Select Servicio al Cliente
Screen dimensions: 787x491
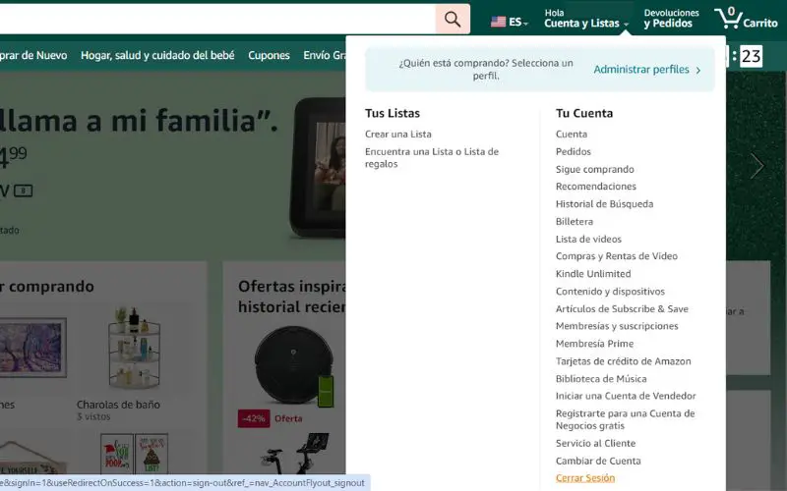click(x=595, y=444)
